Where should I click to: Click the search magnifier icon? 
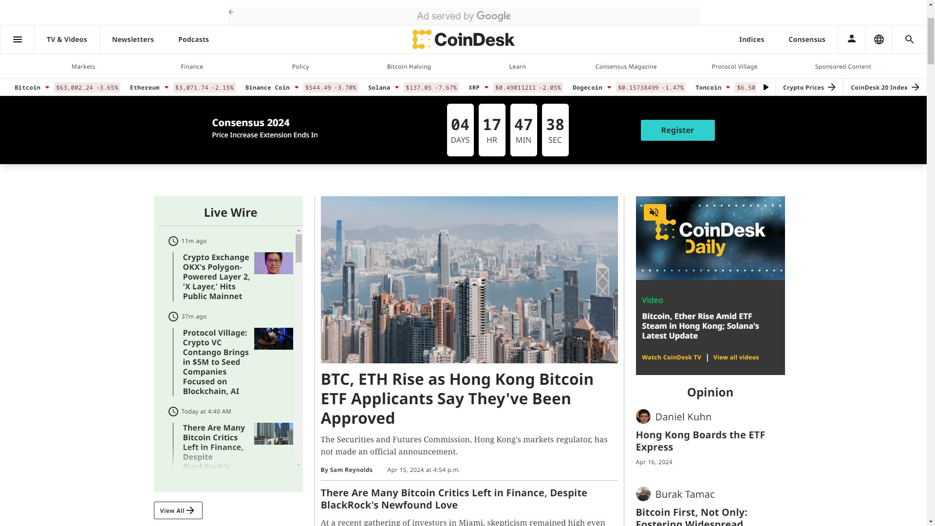click(x=909, y=39)
